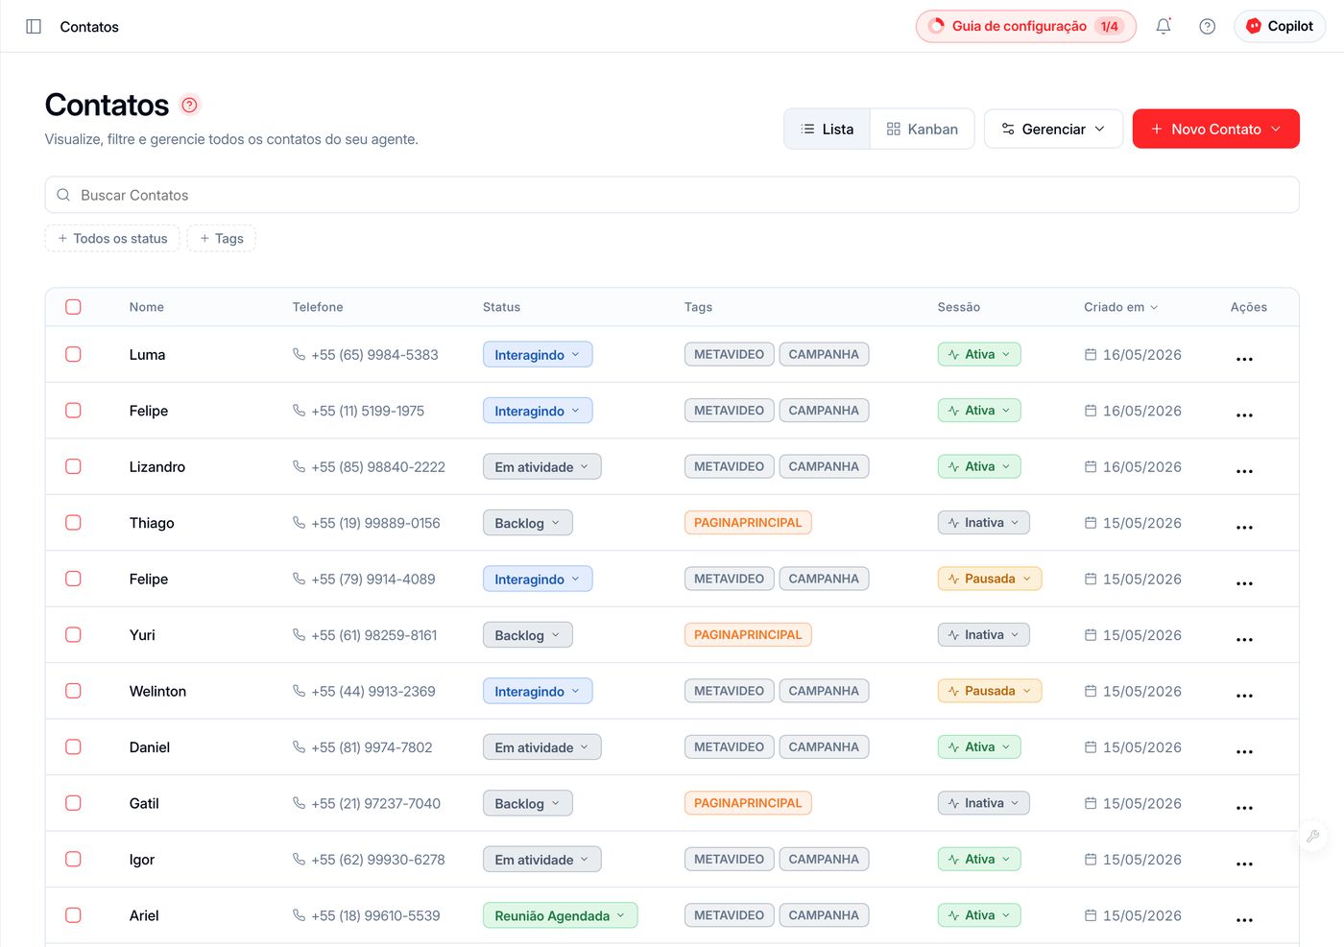Open Welinton's Pausada session dropdown
The width and height of the screenshot is (1344, 947).
(989, 691)
